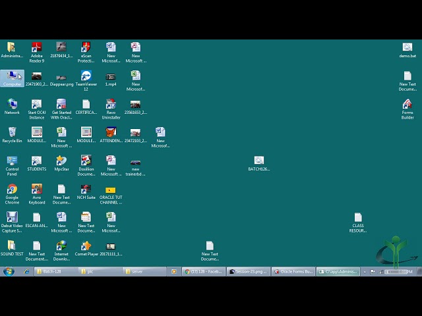Image resolution: width=422 pixels, height=316 pixels.
Task: Select the new trainerbd image file
Action: pyautogui.click(x=135, y=167)
